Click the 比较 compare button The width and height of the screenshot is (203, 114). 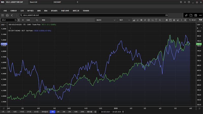pos(27,20)
